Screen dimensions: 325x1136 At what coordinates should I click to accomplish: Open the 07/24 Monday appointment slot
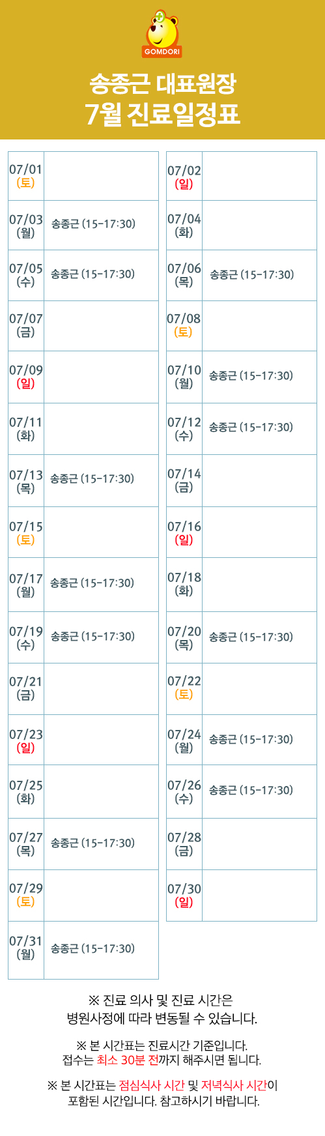click(x=251, y=740)
